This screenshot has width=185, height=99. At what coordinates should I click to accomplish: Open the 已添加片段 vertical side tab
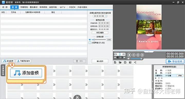pos(3,70)
